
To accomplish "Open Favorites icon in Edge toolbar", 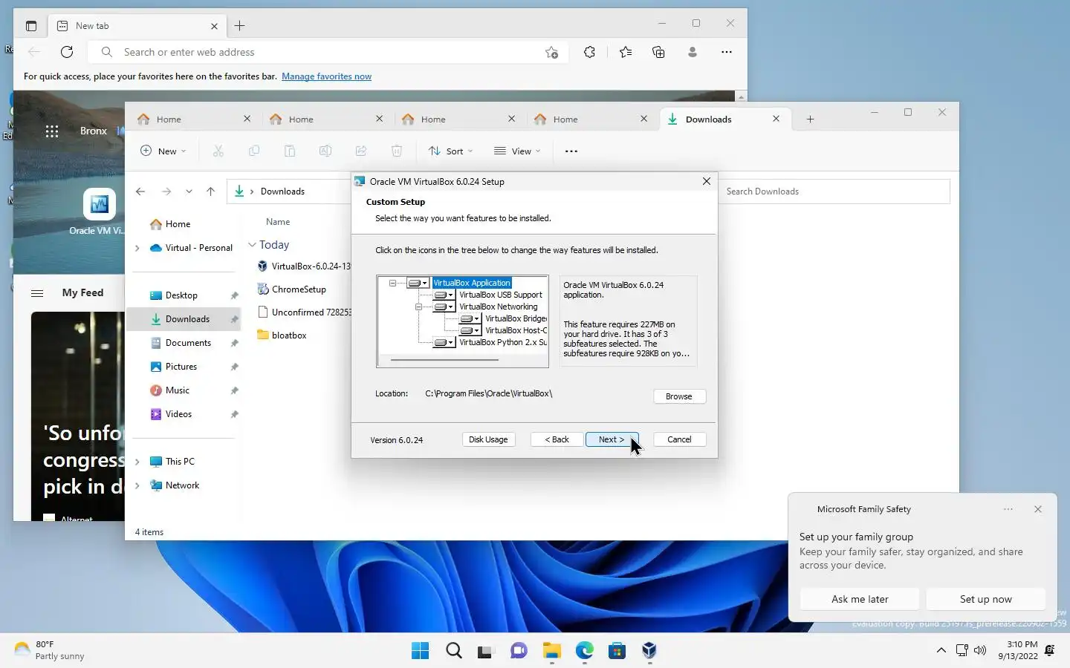I will (x=626, y=52).
